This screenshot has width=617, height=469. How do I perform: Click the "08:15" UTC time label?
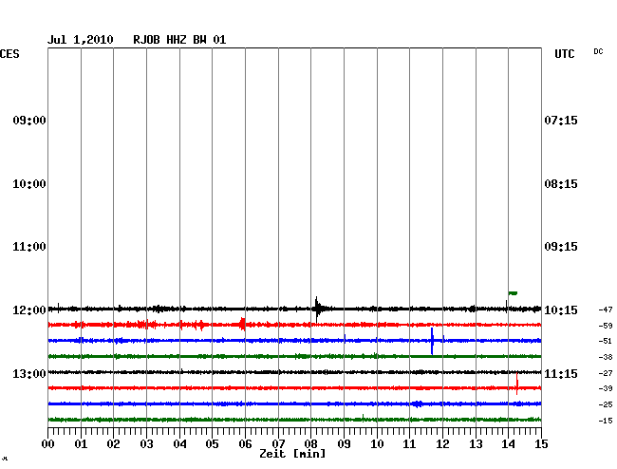point(561,184)
